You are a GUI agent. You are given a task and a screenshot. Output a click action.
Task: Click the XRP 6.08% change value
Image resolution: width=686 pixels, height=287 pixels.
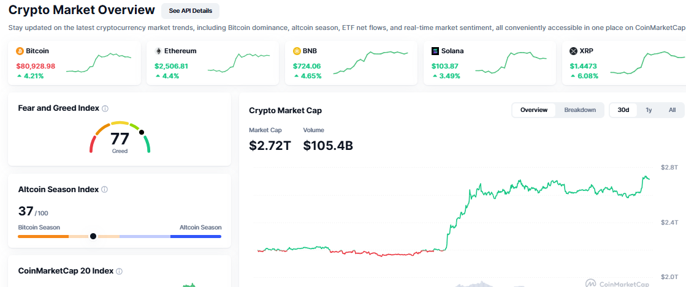587,76
